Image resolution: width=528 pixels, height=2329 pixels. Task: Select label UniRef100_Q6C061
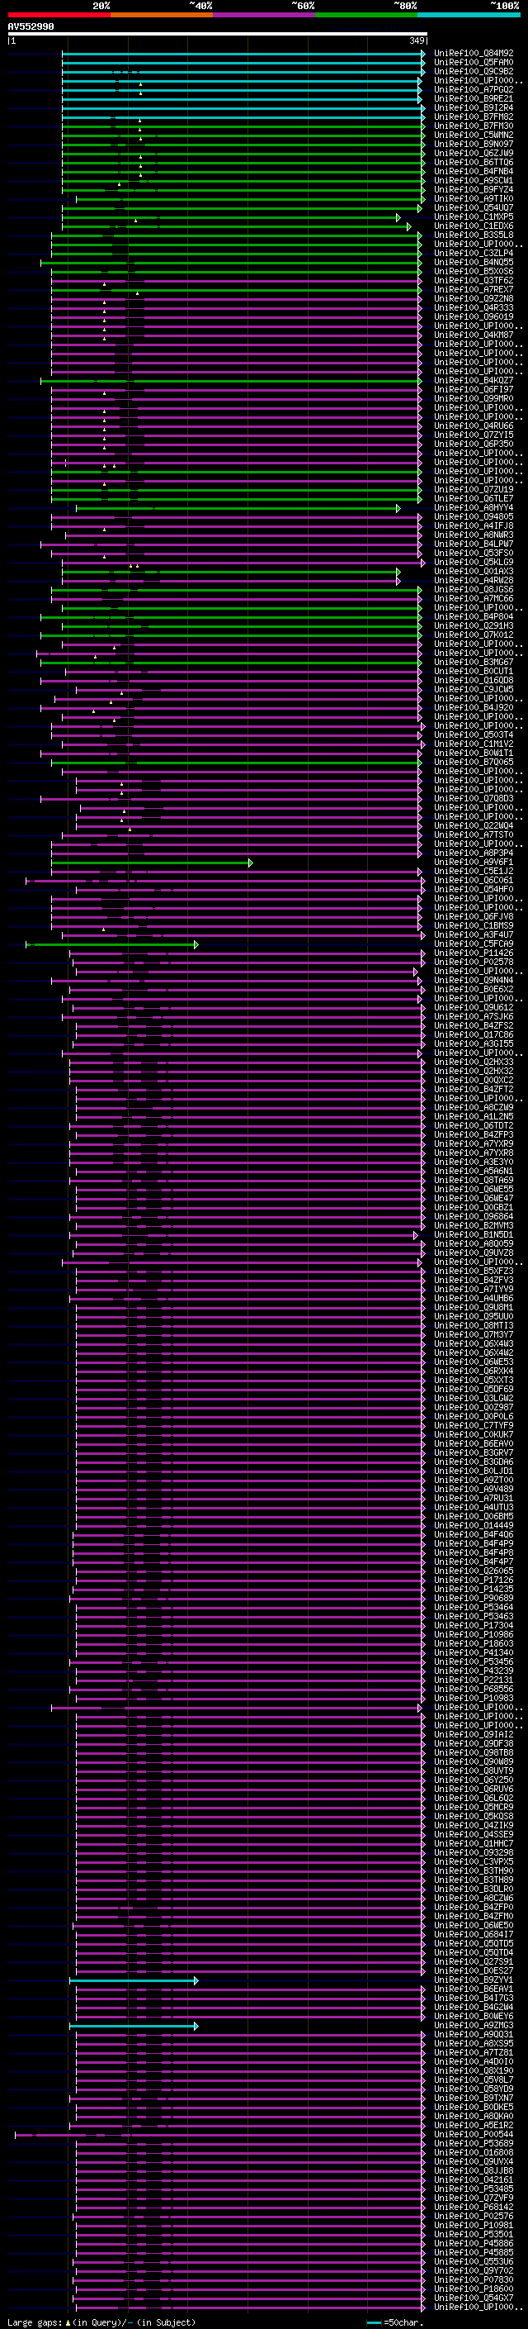(474, 881)
